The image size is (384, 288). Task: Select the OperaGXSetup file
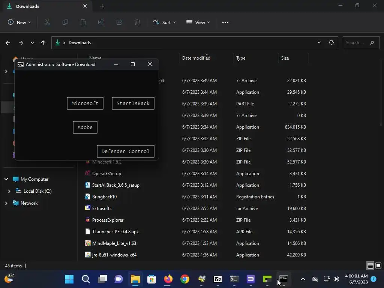click(x=106, y=174)
